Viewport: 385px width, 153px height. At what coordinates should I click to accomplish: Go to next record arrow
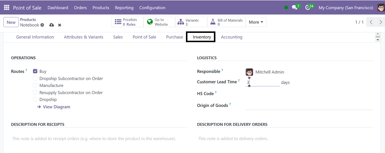pos(380,22)
